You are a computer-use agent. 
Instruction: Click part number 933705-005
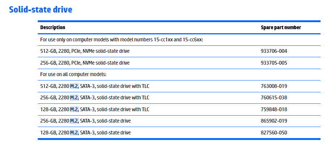click(274, 63)
